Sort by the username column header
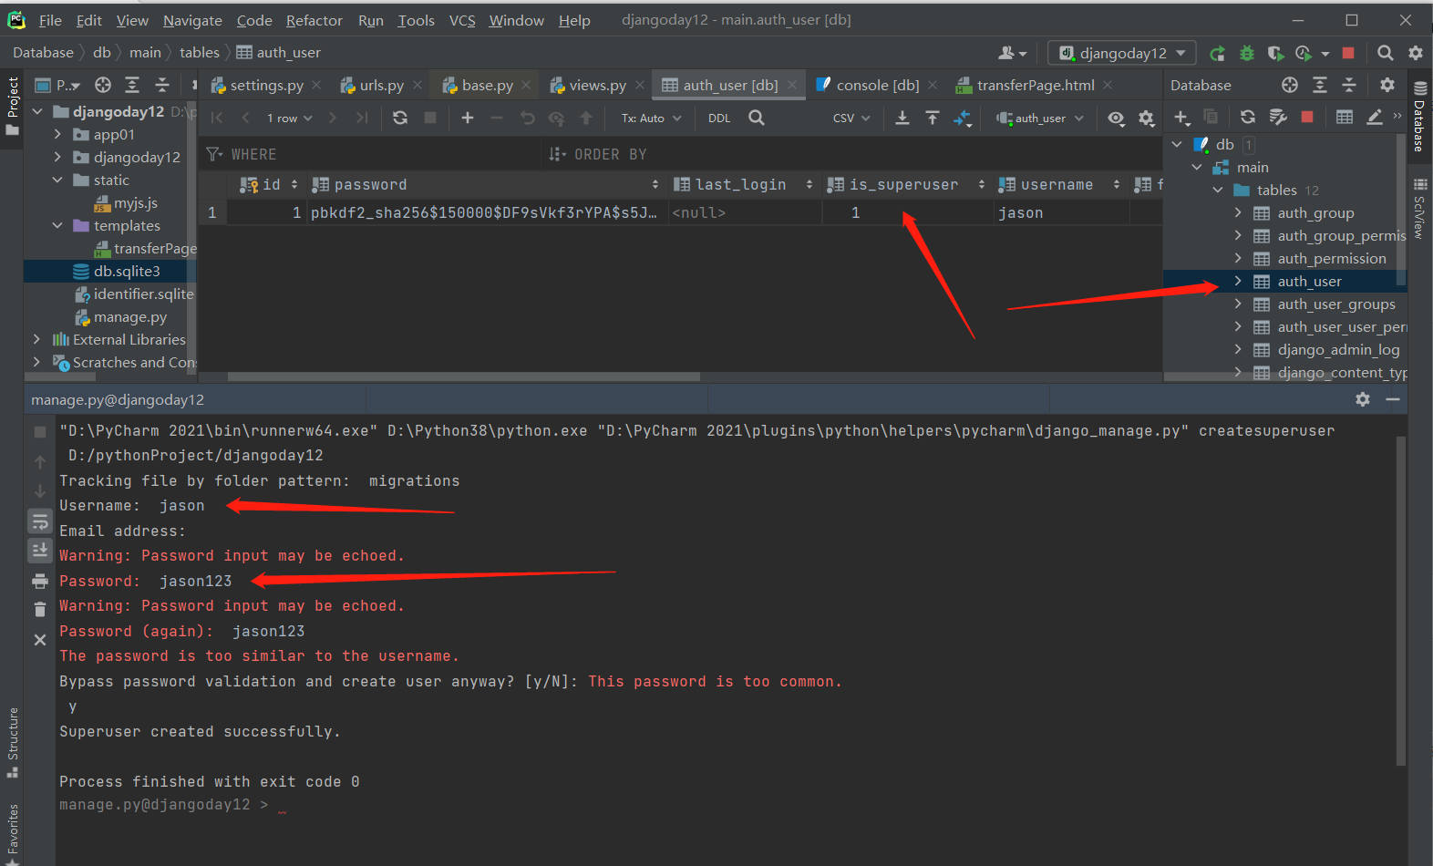1433x866 pixels. click(1059, 184)
